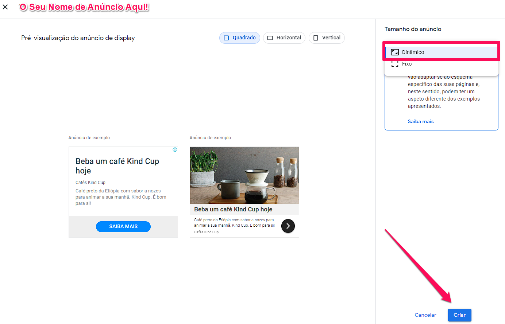Click the text ad description starting "Café preto da Etiópia"
Viewport: 505px width, 324px height.
(121, 197)
